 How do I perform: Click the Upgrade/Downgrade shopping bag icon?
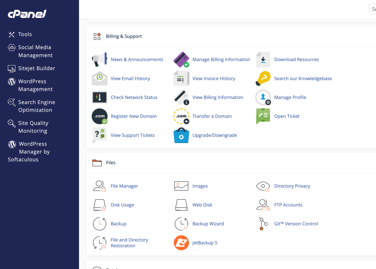point(181,136)
